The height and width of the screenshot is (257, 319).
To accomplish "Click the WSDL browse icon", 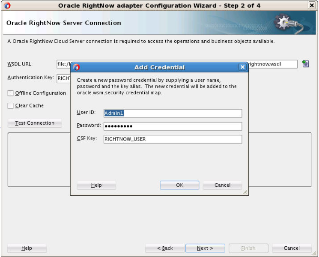I will tap(305, 64).
